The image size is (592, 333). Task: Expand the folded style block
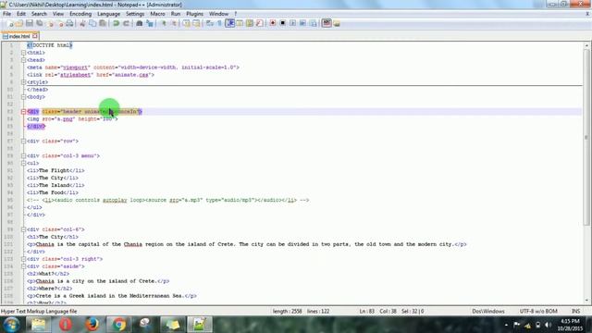coord(23,82)
